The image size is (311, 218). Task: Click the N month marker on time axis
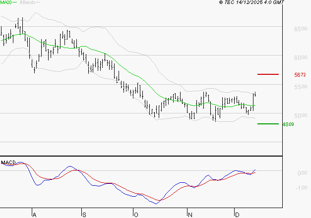[x=190, y=215]
